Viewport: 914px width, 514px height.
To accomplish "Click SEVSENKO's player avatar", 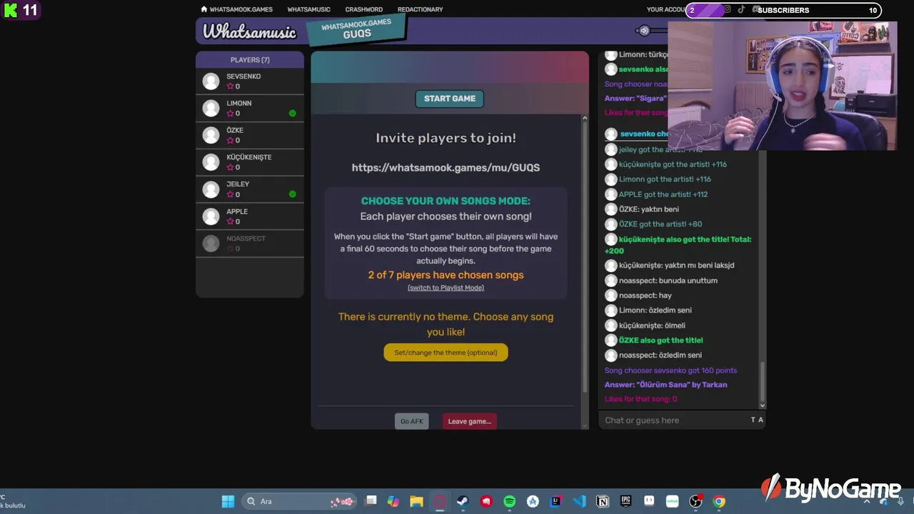I will coord(211,81).
